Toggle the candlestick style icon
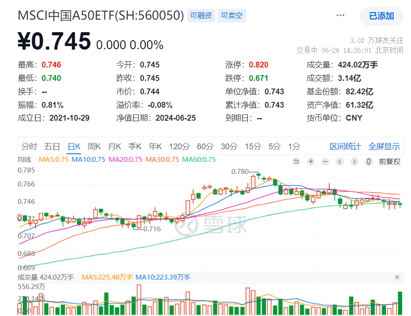 (x=369, y=161)
